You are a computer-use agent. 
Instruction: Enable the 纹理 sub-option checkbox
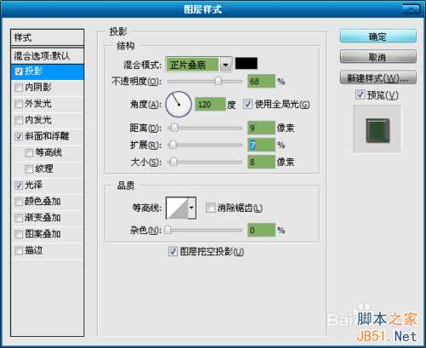29,169
